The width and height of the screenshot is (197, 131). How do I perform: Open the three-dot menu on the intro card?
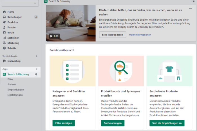[191, 8]
